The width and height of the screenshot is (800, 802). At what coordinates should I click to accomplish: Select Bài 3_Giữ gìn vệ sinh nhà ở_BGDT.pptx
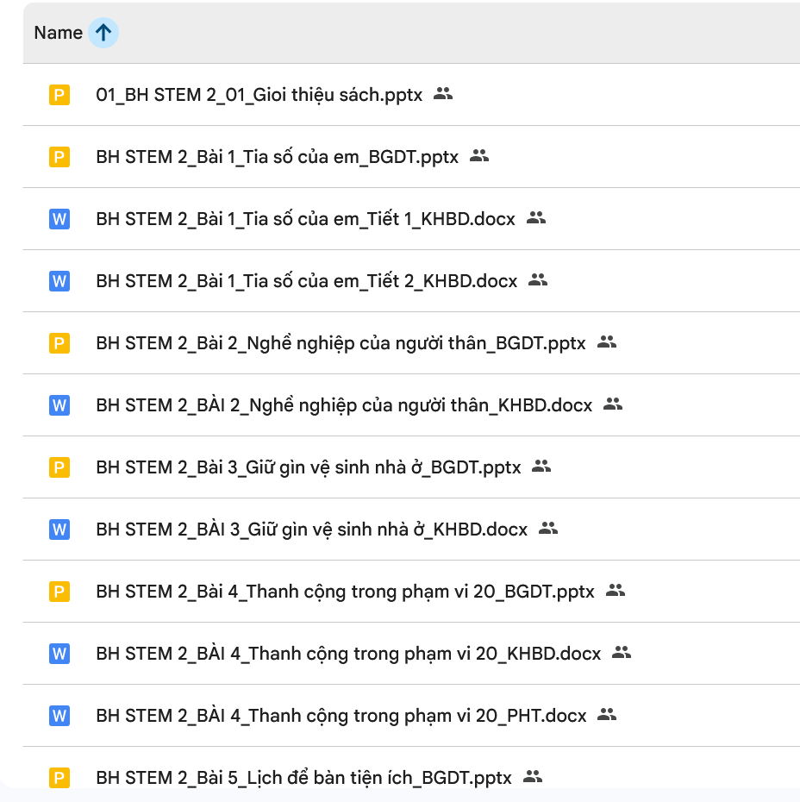[x=309, y=467]
